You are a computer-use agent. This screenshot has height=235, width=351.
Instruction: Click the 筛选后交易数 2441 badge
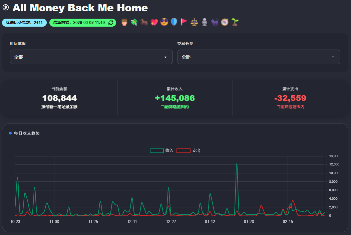(24, 23)
